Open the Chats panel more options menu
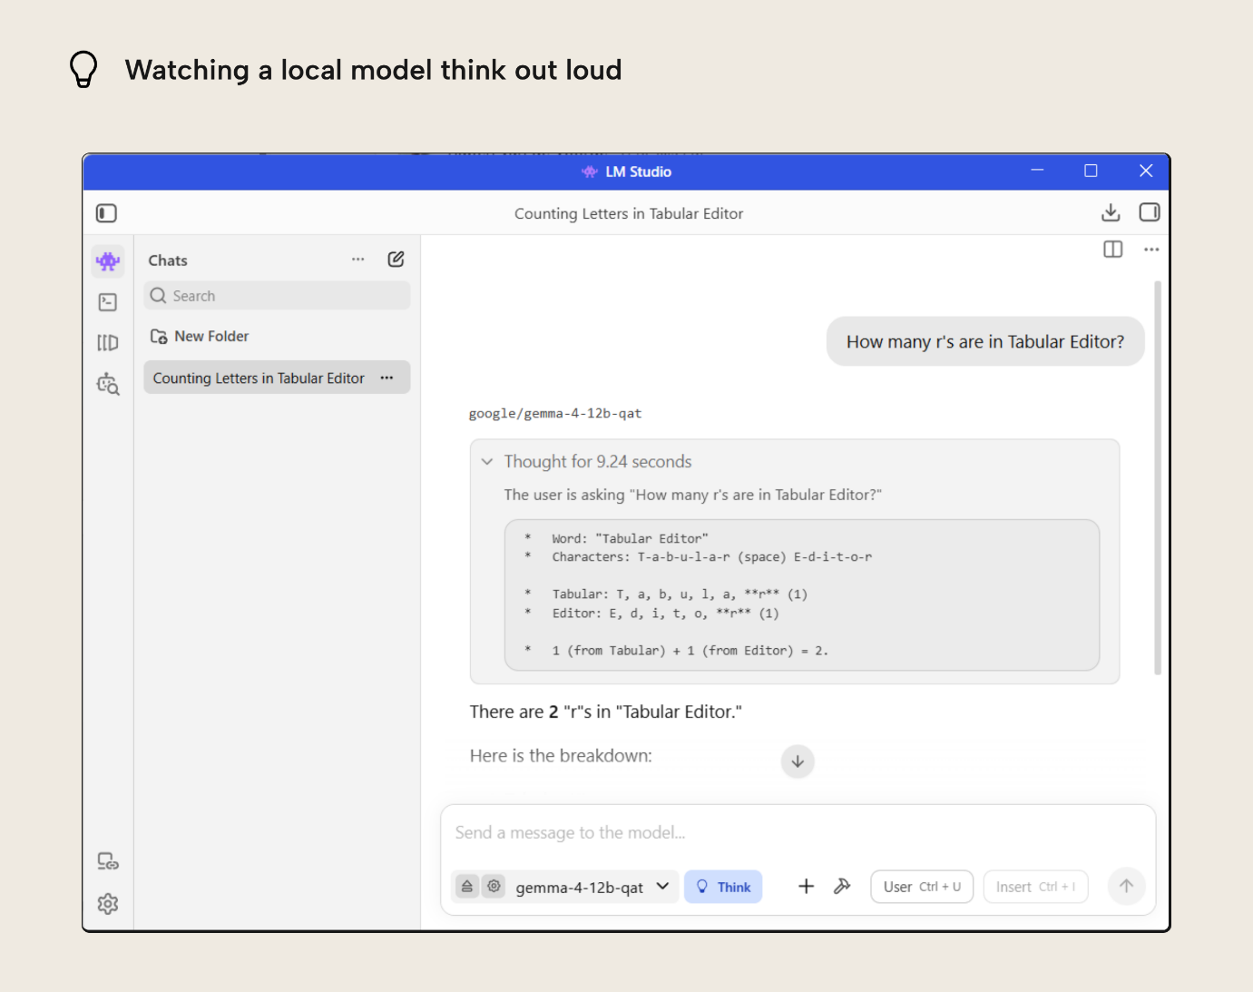The width and height of the screenshot is (1253, 992). click(x=358, y=260)
